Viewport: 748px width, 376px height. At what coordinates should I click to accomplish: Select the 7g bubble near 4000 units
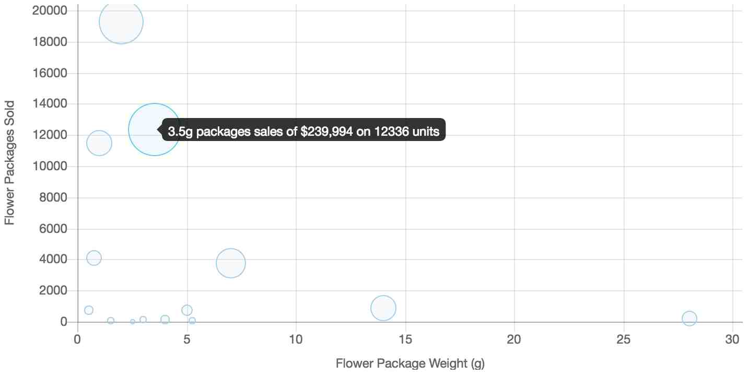pyautogui.click(x=230, y=263)
